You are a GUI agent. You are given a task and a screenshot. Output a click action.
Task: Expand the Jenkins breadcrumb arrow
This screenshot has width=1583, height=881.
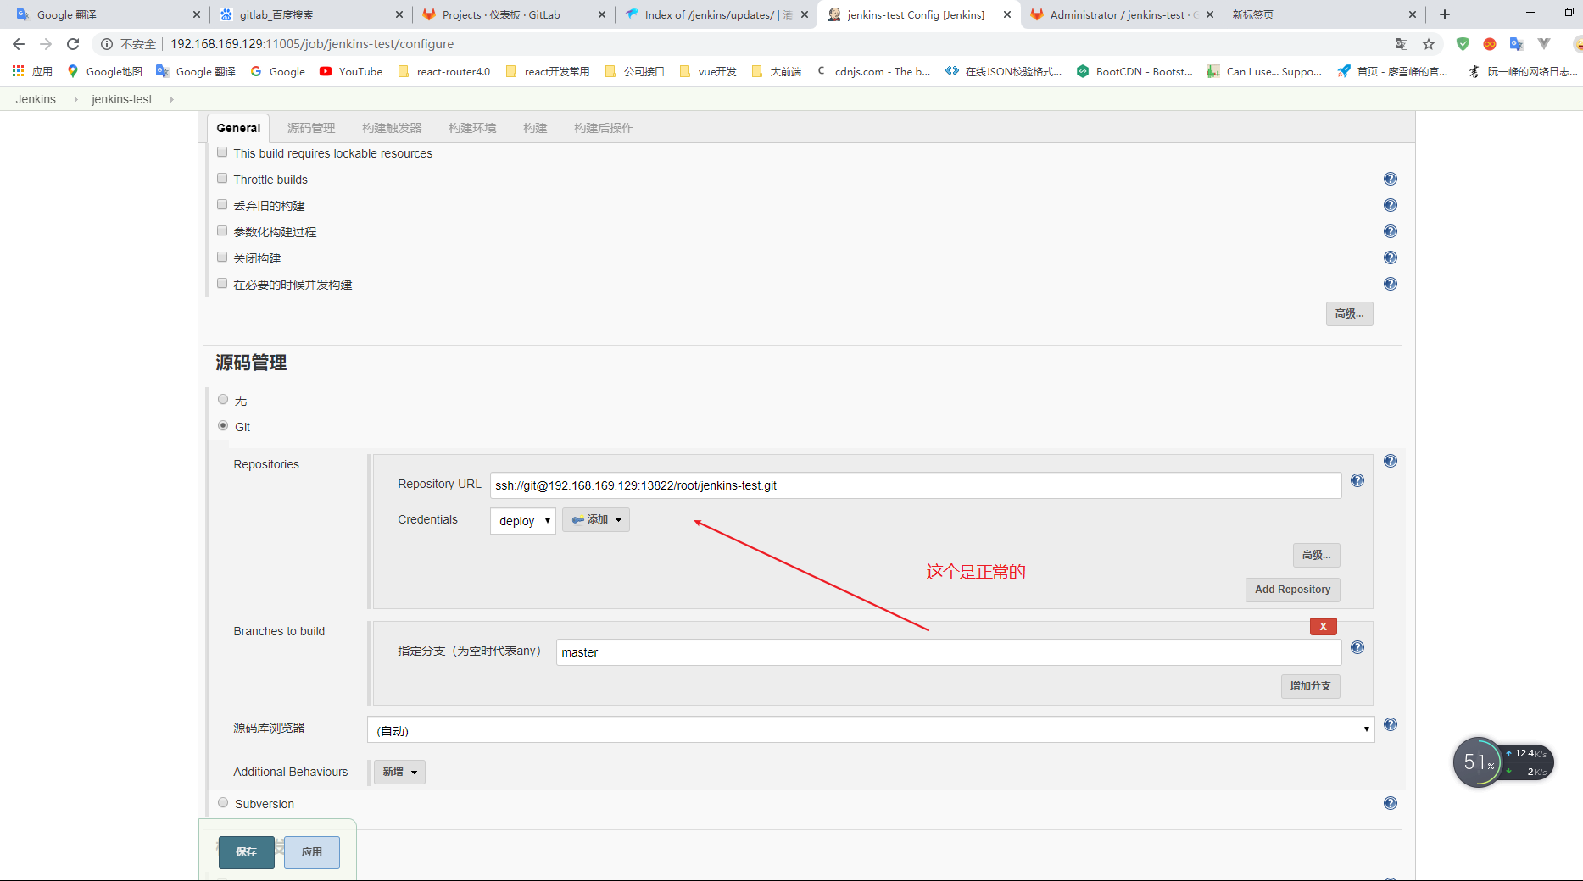coord(75,99)
